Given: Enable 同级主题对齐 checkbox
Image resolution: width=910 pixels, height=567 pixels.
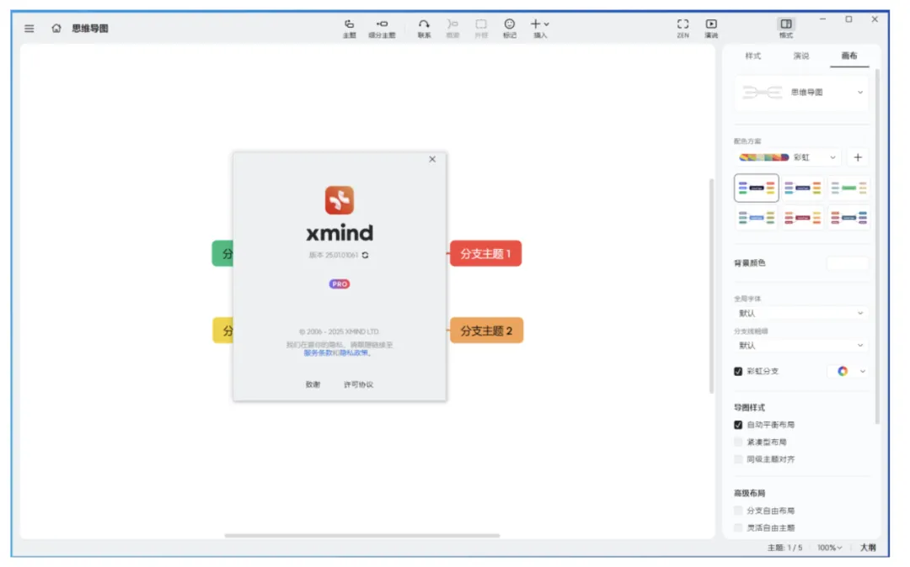Looking at the screenshot, I should click(738, 460).
